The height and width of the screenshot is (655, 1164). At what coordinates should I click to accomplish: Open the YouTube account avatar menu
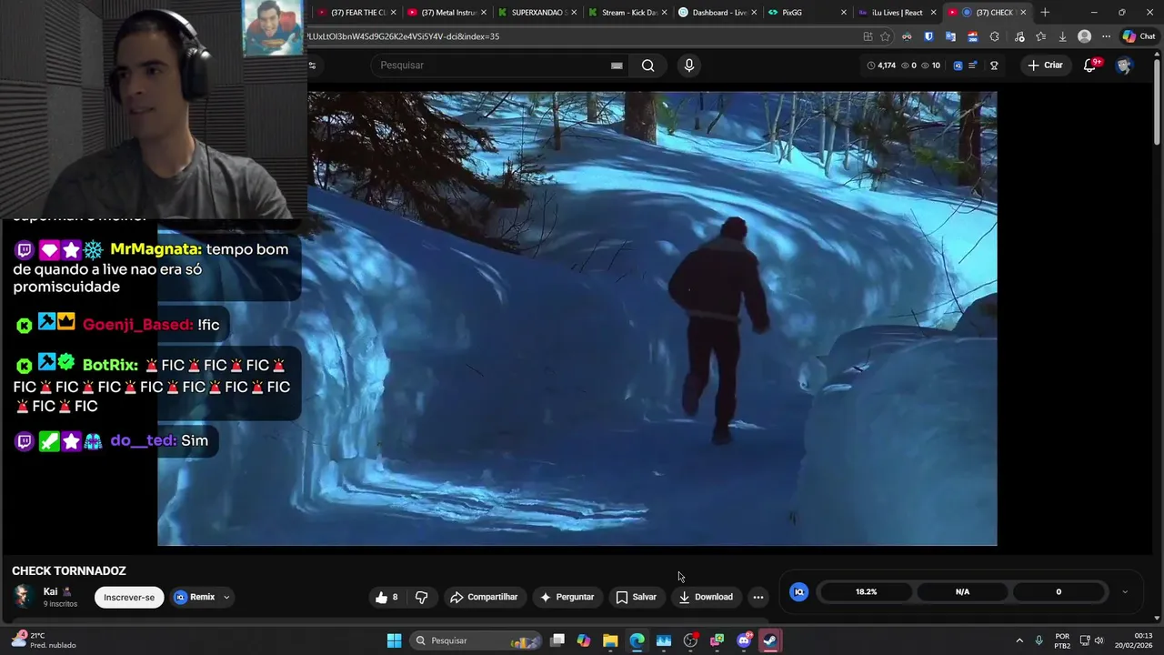[x=1124, y=65]
